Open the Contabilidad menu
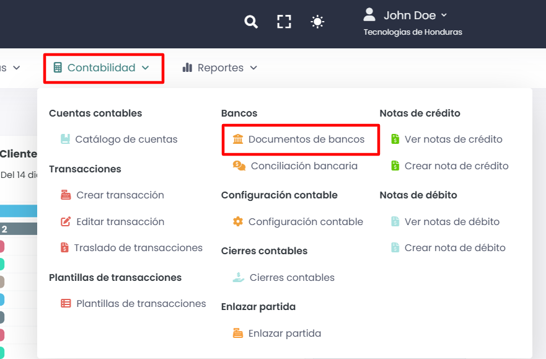The height and width of the screenshot is (359, 546). pyautogui.click(x=102, y=68)
